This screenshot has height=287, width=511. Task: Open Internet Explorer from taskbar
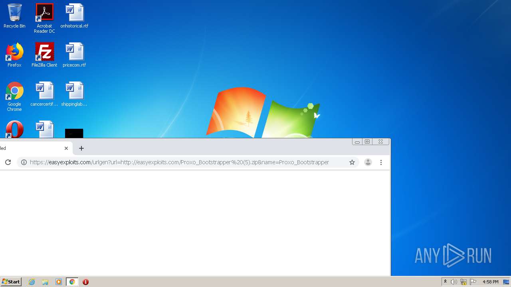[x=32, y=282]
